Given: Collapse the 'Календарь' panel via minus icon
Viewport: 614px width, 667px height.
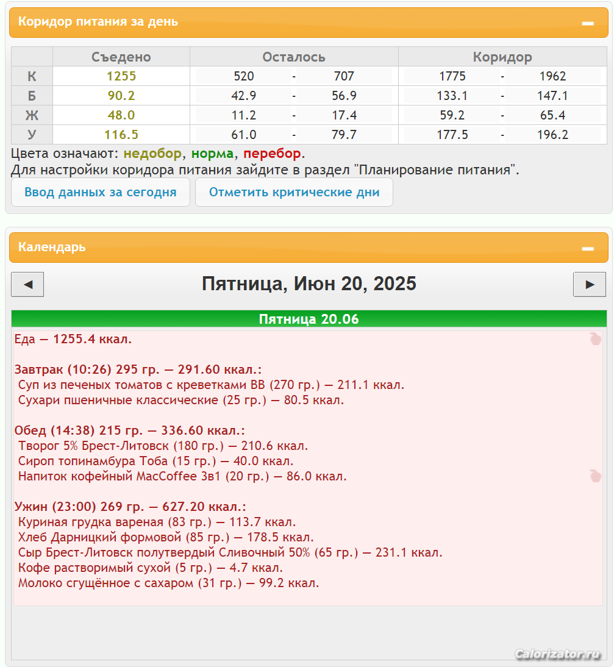Looking at the screenshot, I should [587, 248].
